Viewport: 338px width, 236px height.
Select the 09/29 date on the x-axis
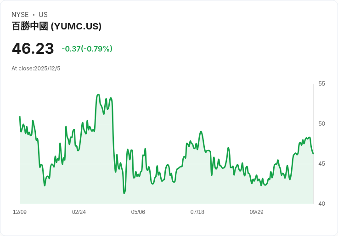(257, 212)
